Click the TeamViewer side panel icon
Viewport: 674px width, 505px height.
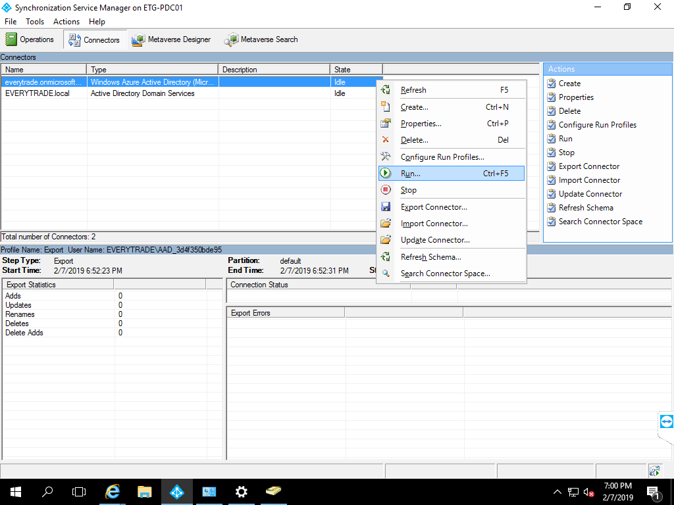666,421
